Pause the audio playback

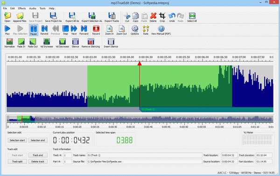34,30
